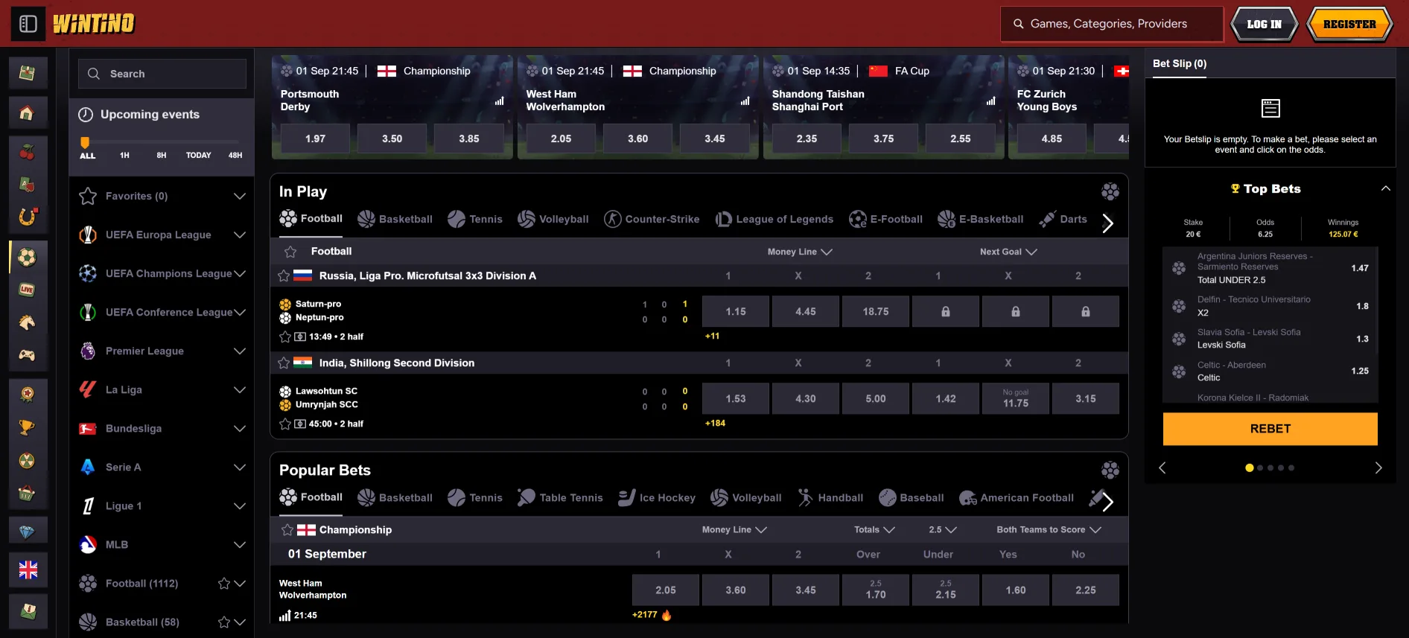
Task: Focus the sidebar Search field
Action: click(162, 74)
